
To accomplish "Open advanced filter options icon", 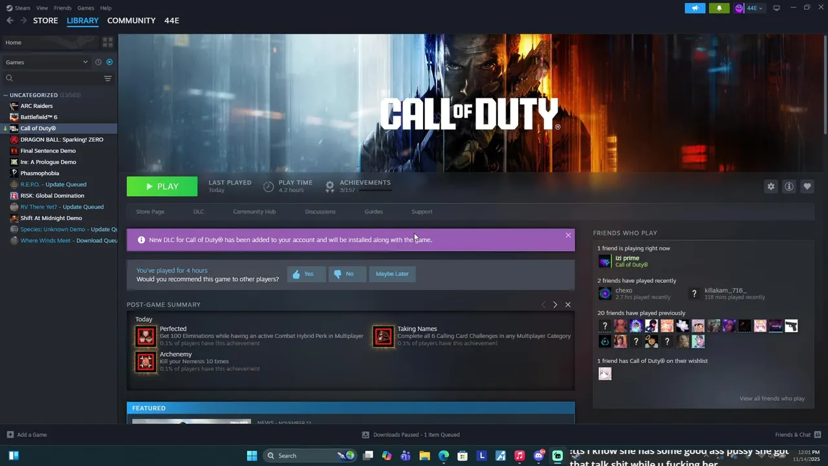I will pos(108,78).
